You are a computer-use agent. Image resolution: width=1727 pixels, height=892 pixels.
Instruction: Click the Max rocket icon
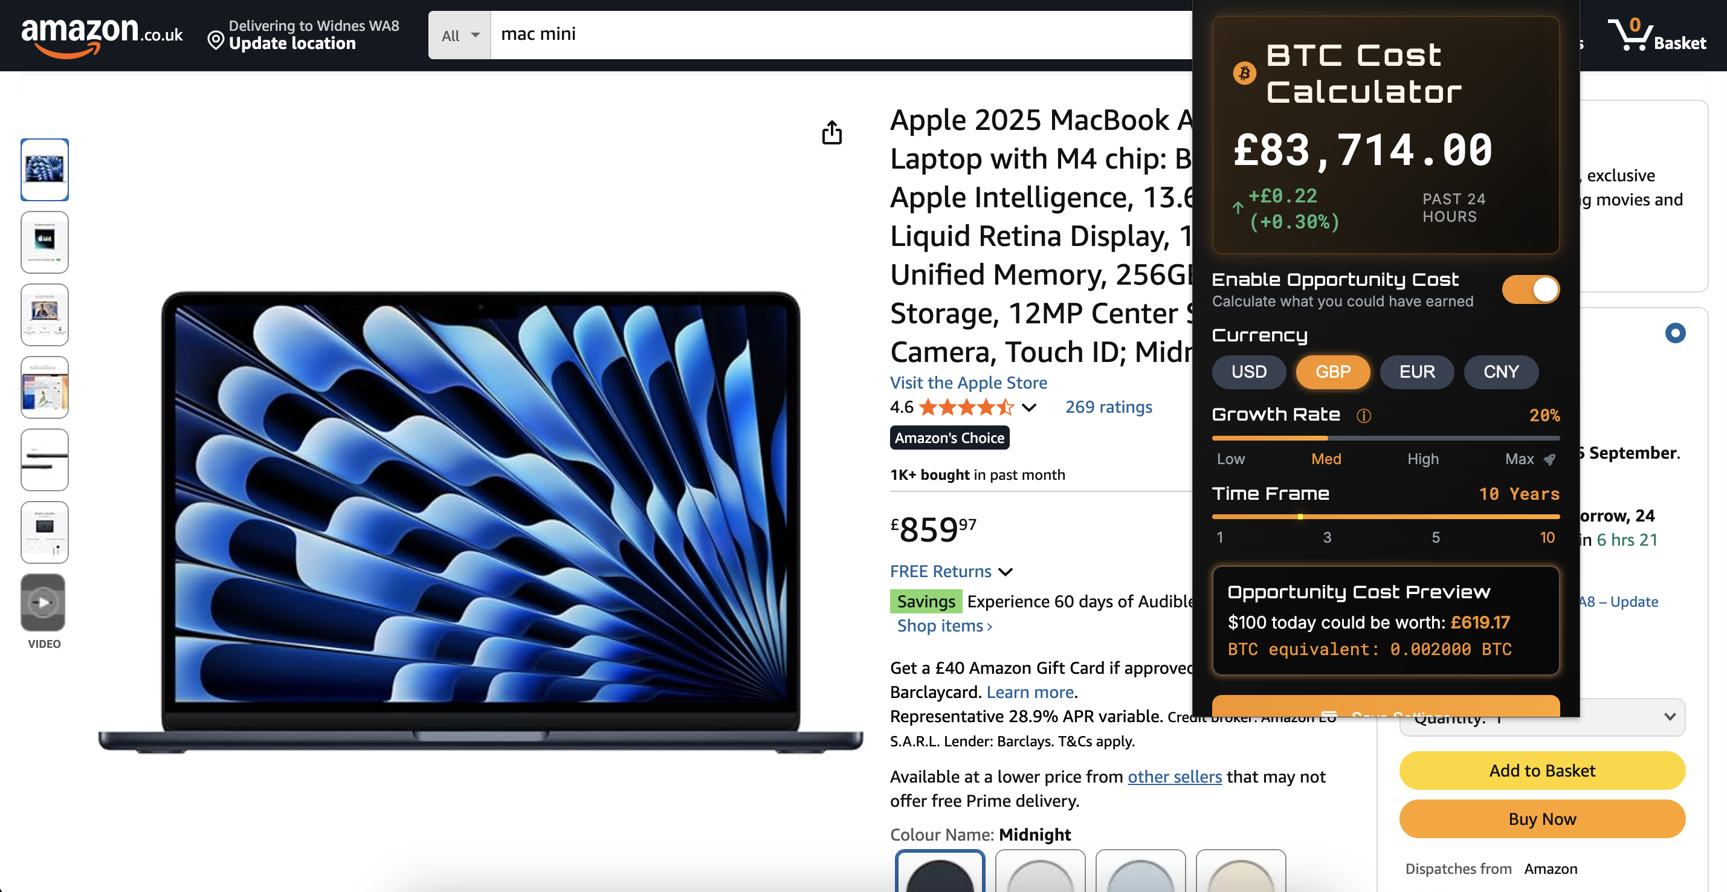pyautogui.click(x=1549, y=459)
